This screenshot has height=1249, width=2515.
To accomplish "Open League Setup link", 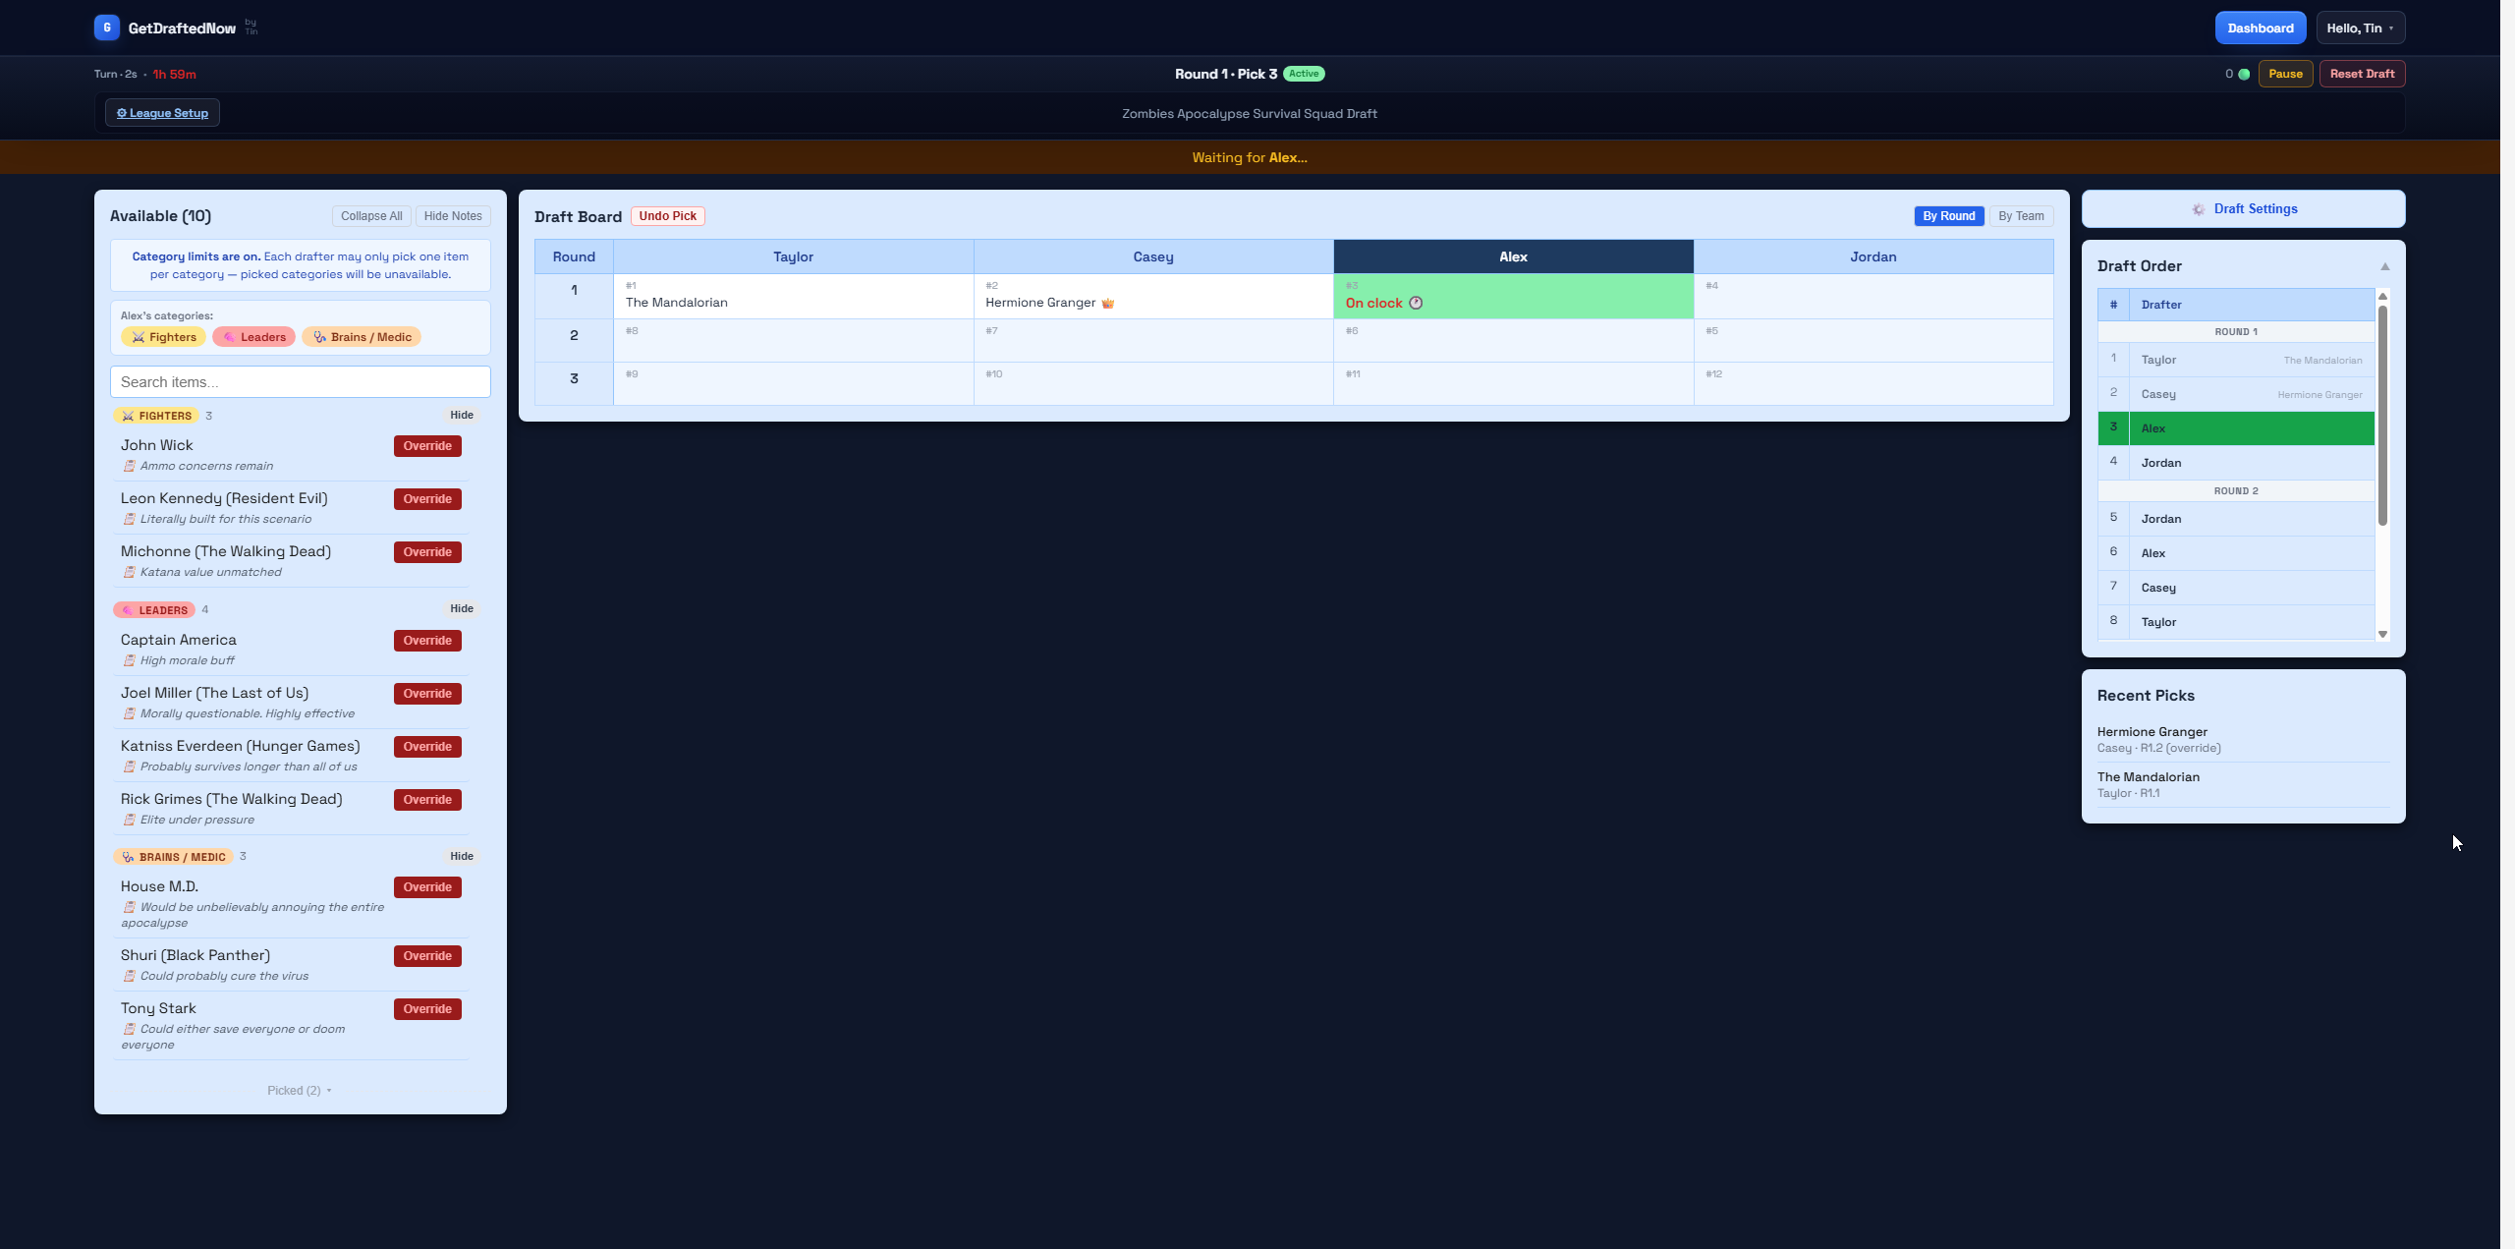I will tap(162, 113).
